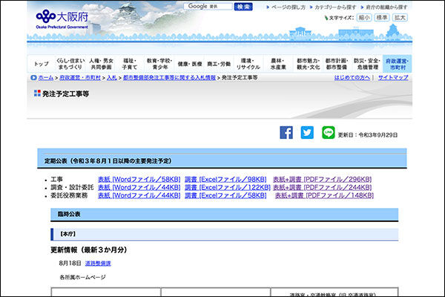The height and width of the screenshot is (297, 445).
Task: Open 都市魅力・観光・文化 tab
Action: (x=309, y=64)
